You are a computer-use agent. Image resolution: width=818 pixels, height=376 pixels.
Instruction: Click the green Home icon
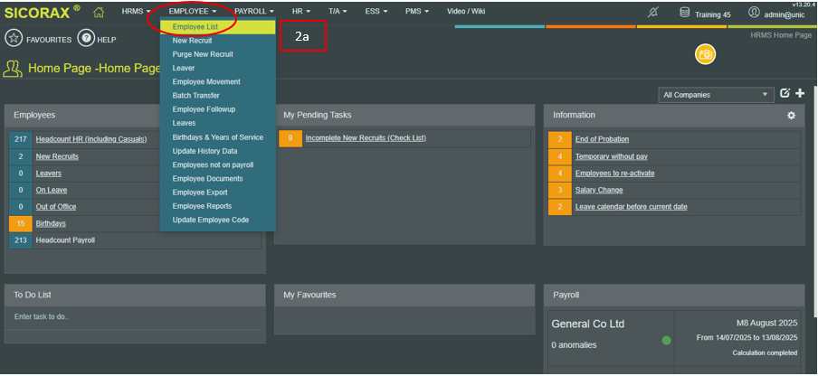point(99,12)
